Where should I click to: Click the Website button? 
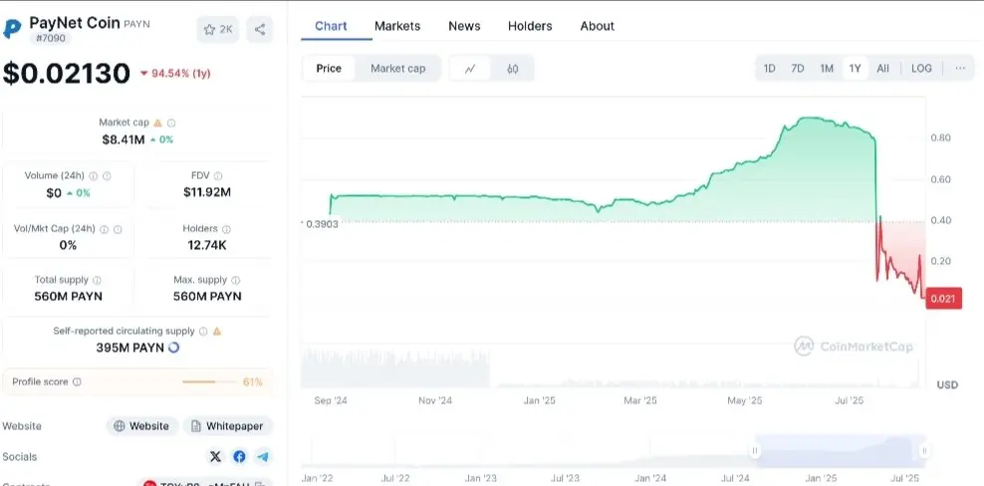tap(142, 425)
